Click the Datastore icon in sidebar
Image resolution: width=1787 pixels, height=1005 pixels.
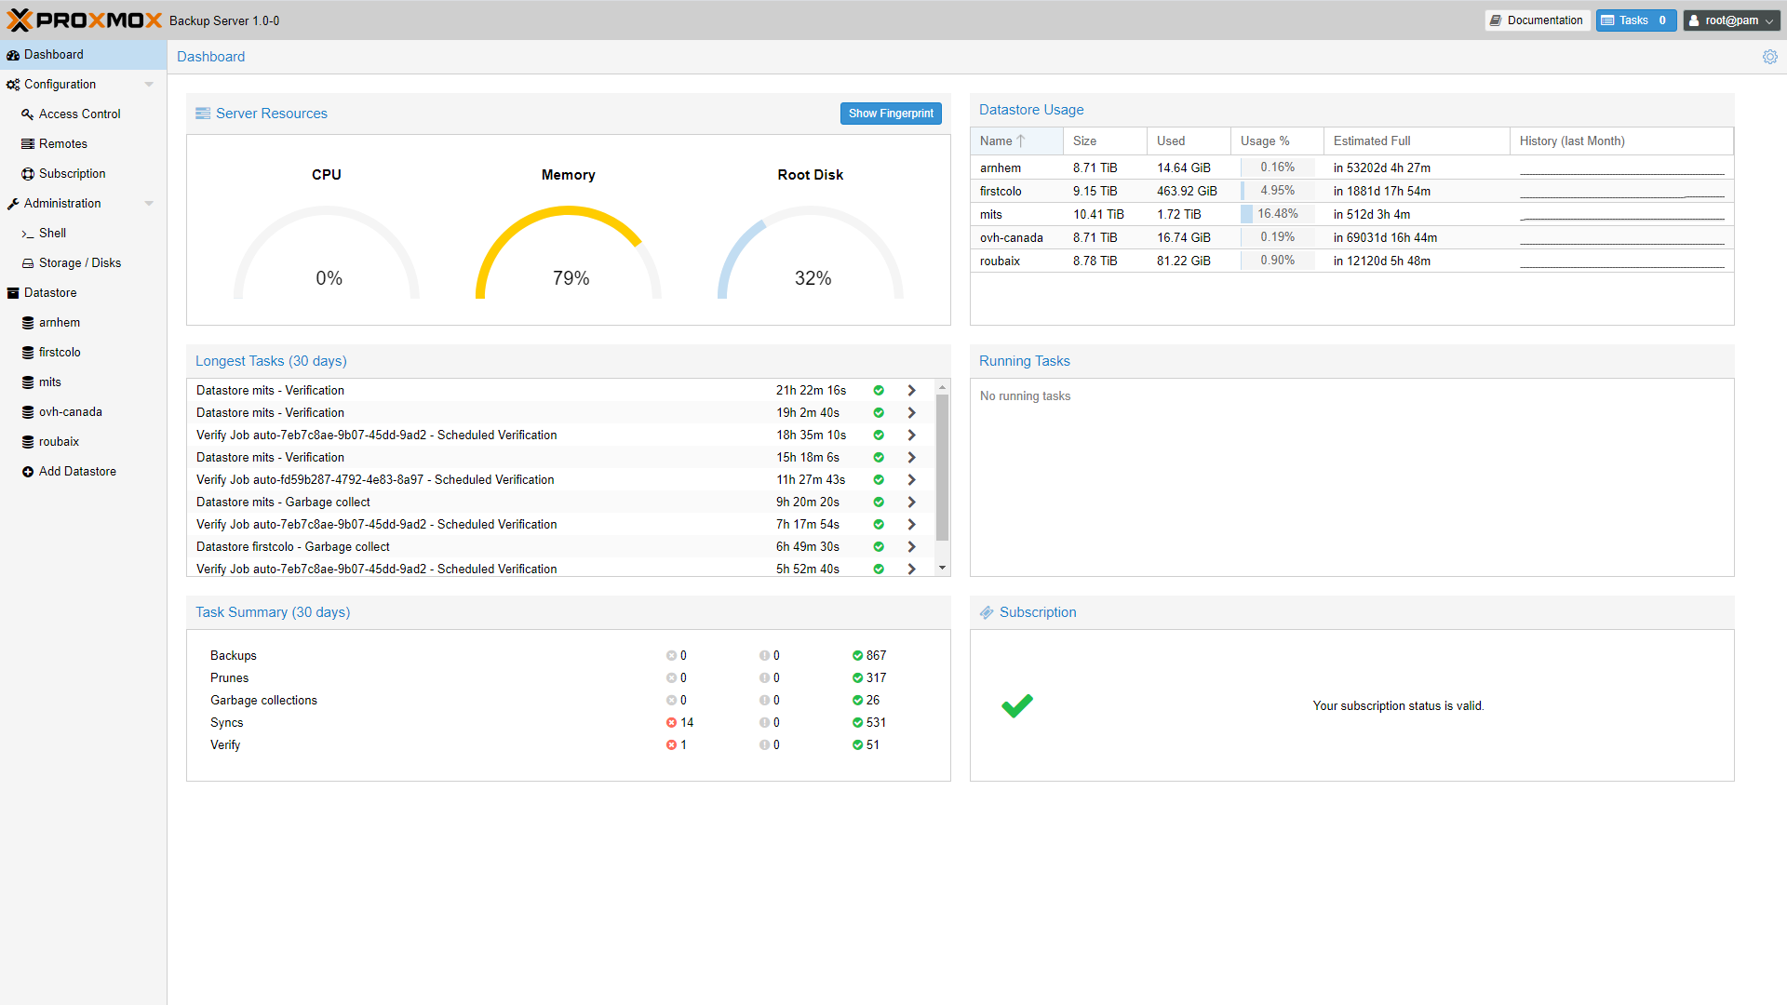click(15, 292)
